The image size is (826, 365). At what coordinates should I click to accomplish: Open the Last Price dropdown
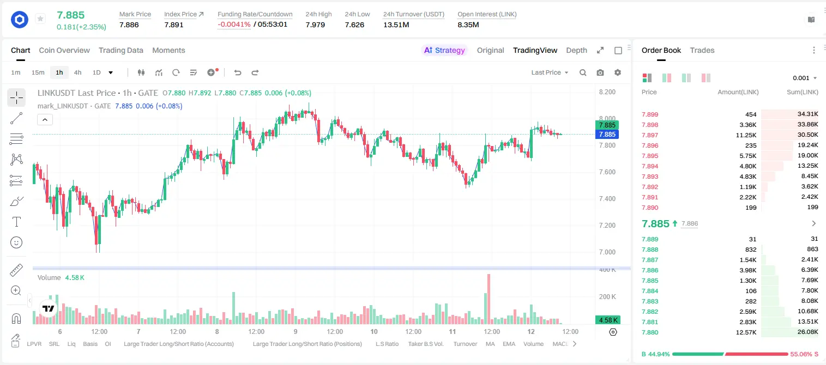[x=550, y=72]
